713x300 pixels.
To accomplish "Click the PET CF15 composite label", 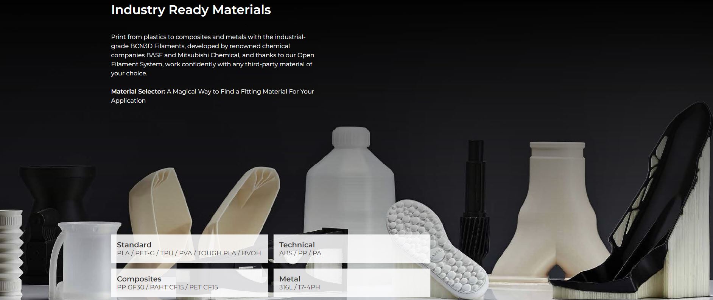I will (204, 287).
